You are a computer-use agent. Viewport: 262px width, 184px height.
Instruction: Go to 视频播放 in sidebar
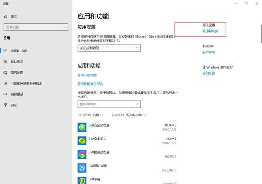pos(17,94)
